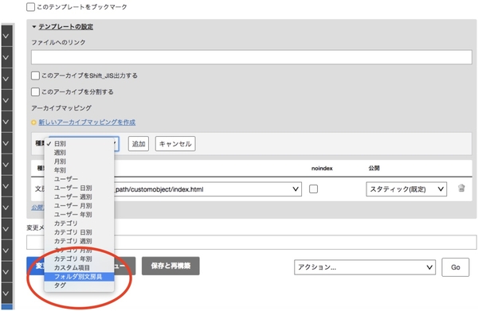Open the スタティック(既定) publish dropdown

(406, 189)
